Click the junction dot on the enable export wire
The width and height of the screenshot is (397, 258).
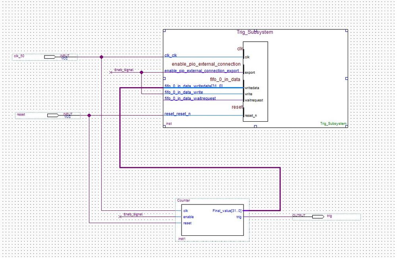(141, 72)
